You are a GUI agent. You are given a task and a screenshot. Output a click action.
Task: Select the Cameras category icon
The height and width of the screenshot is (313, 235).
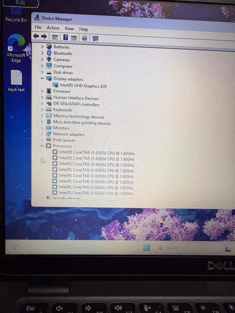49,59
